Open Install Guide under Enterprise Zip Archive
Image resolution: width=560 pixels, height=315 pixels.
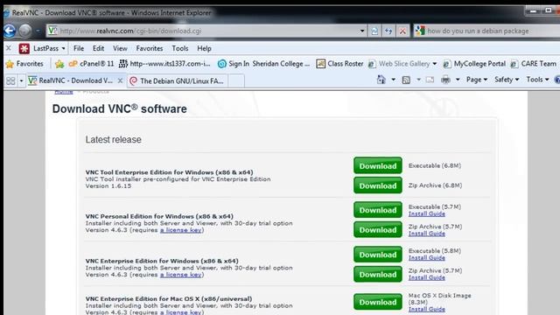[427, 277]
